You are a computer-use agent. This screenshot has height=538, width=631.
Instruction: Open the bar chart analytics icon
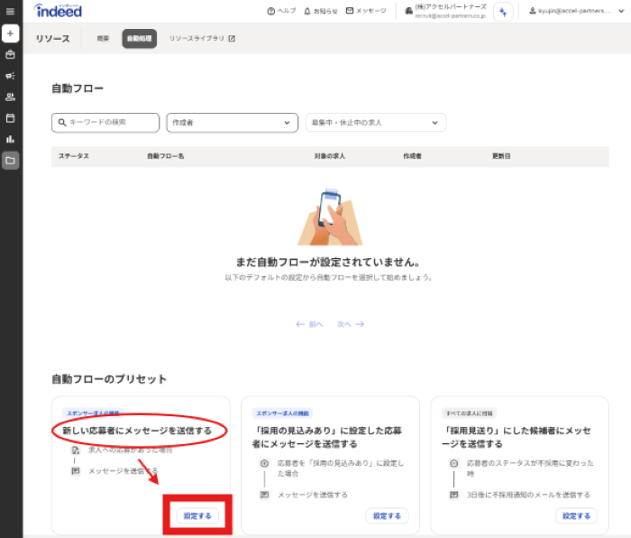(11, 139)
